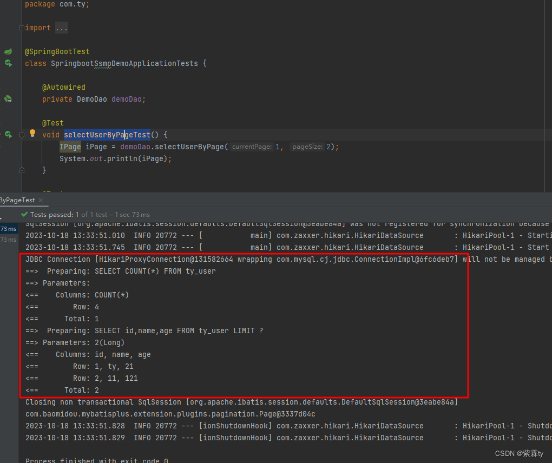Click the 'Process finished with exit code 0' line

pos(97,460)
